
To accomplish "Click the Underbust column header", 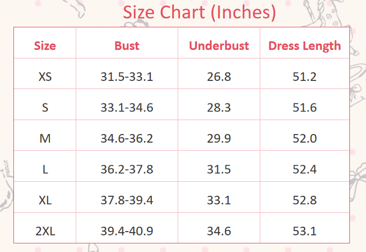I will (219, 46).
